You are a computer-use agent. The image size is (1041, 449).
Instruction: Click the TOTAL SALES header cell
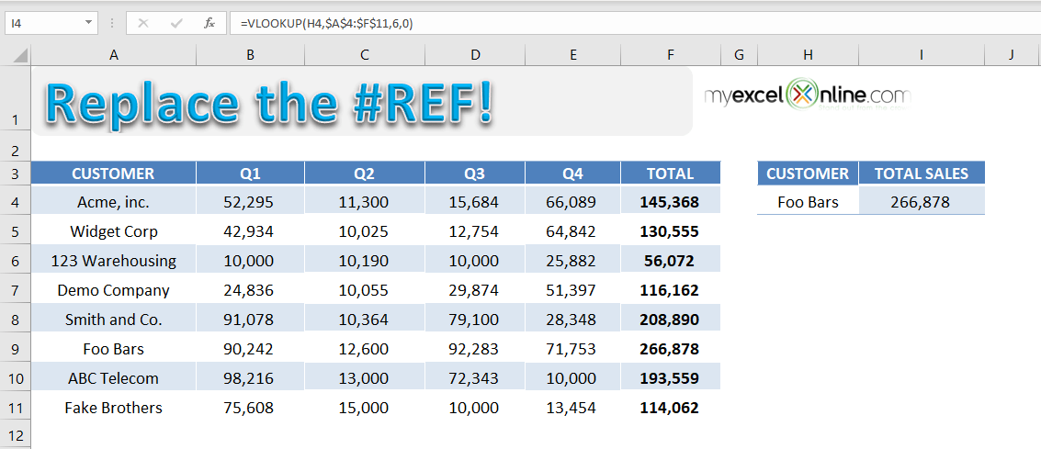click(x=922, y=174)
